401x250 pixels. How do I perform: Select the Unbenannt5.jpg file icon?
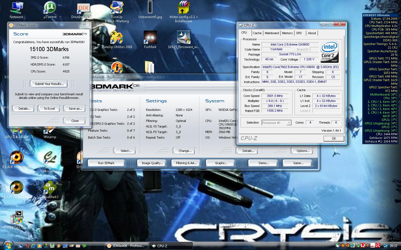tap(150, 10)
